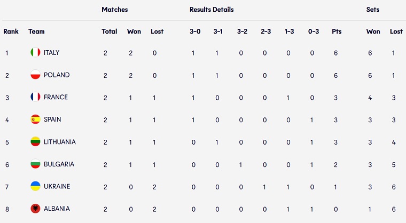Click the Rank column header
The width and height of the screenshot is (406, 223).
click(x=11, y=31)
